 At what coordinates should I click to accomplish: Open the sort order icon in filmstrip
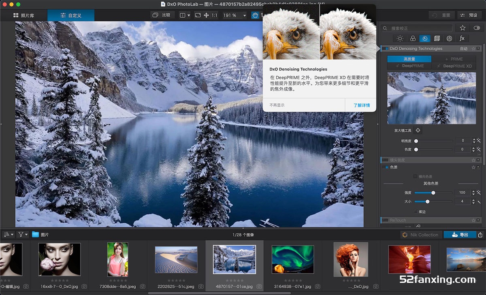click(8, 234)
